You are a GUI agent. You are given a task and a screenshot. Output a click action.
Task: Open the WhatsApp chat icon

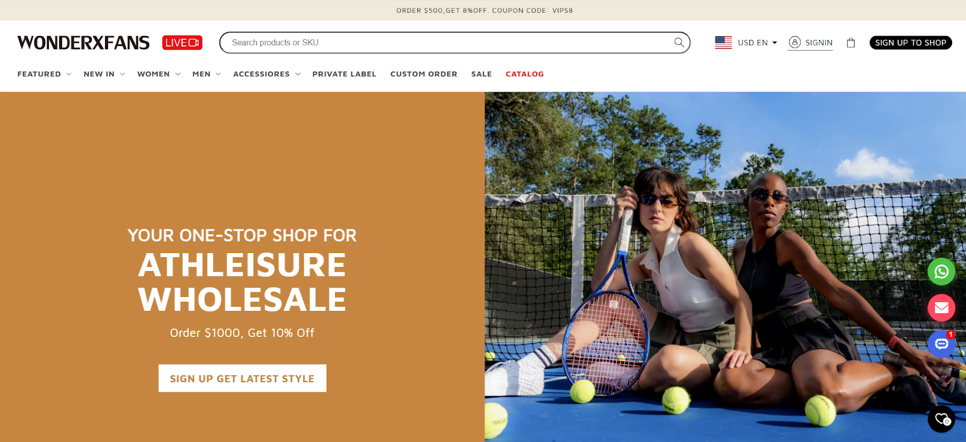pos(941,272)
